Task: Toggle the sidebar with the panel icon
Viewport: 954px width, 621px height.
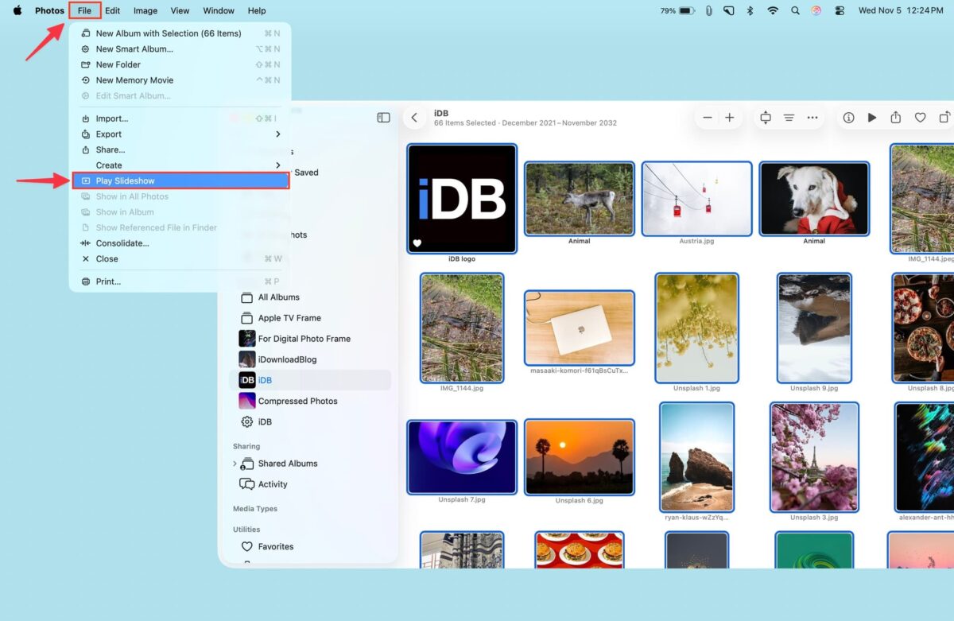Action: click(x=383, y=118)
